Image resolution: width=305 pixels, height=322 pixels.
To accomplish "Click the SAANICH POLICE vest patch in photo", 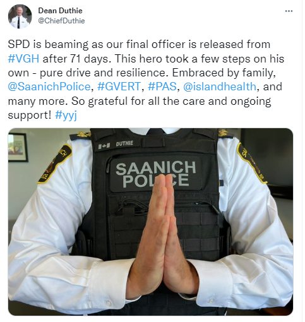I will click(156, 174).
